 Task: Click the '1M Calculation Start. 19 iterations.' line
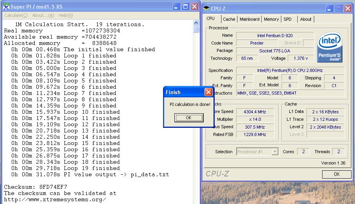point(80,24)
